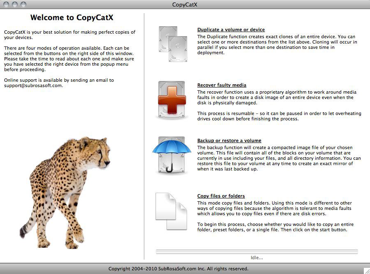Minimize the CopyCatX window
Viewport: 370px width, 274px height.
[15, 5]
